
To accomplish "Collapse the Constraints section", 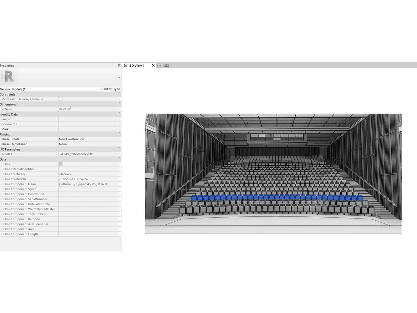I will pos(120,94).
